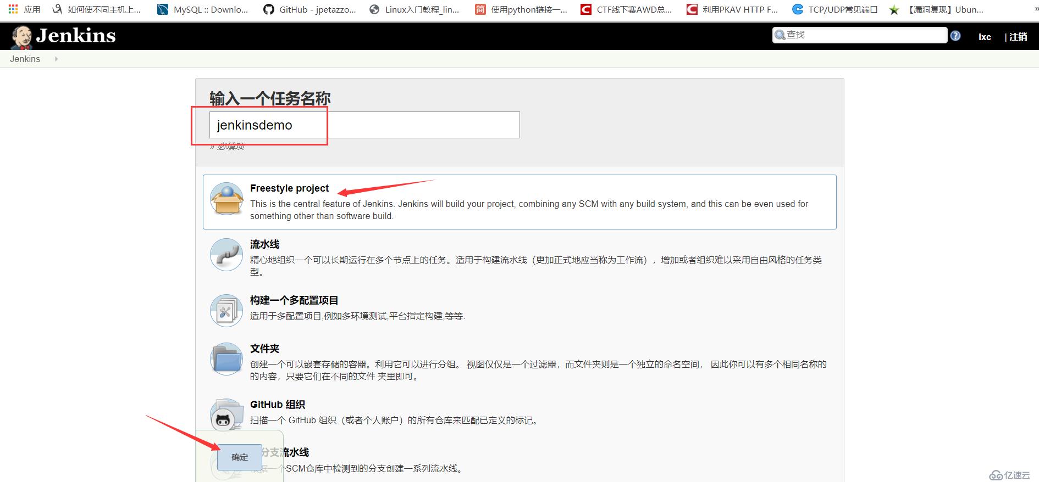Viewport: 1039px width, 482px height.
Task: Open the CTF线下赛AWD bookmark icon
Action: pos(586,9)
